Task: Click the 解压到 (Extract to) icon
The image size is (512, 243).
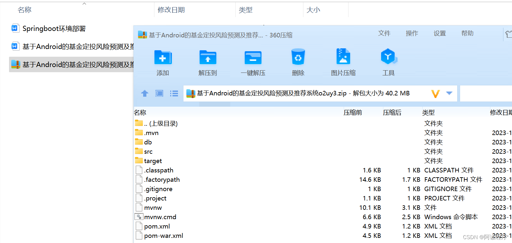Action: pos(208,58)
